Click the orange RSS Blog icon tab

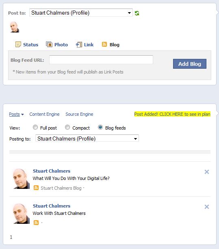tap(104, 44)
